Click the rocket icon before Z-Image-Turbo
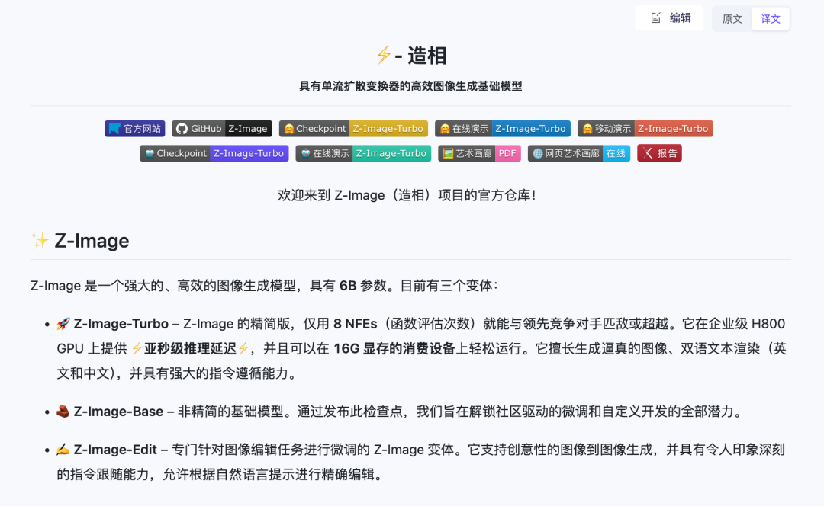This screenshot has width=824, height=506. [63, 323]
